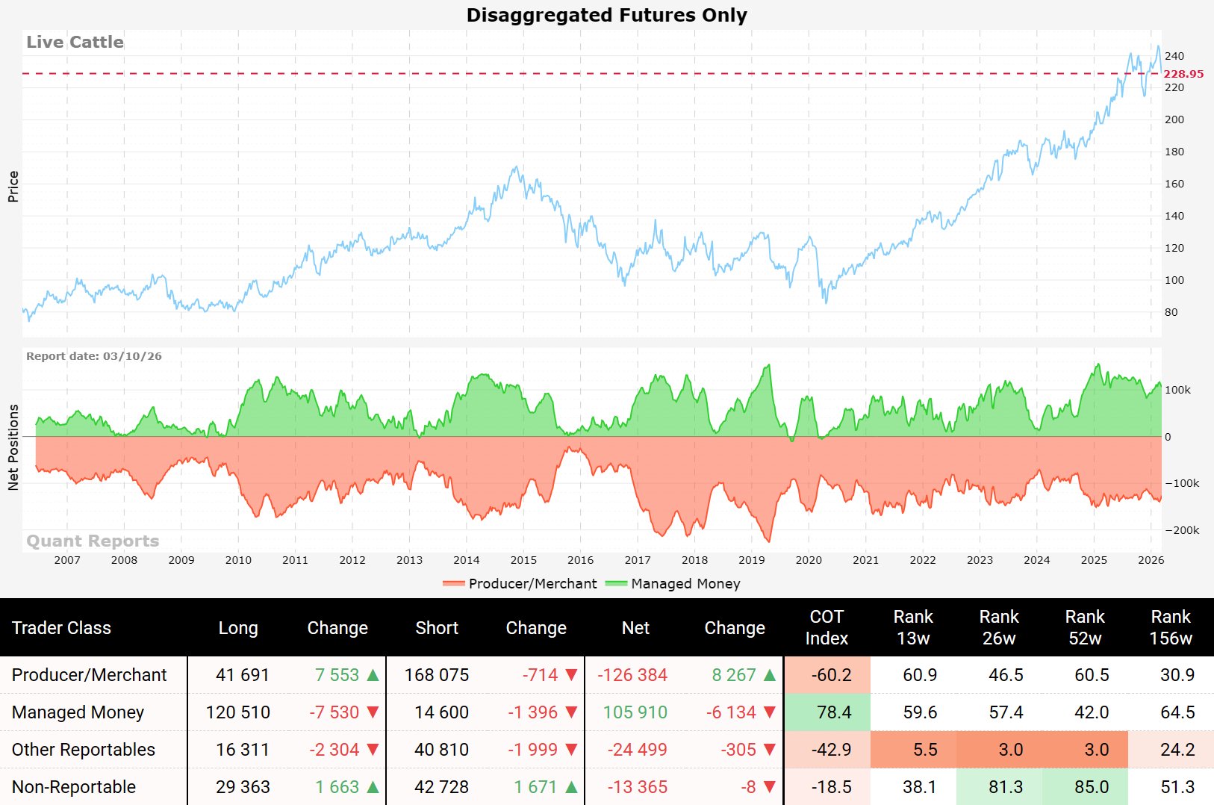Click the Report date: 03/10/26 text
Image resolution: width=1214 pixels, height=805 pixels.
[94, 356]
